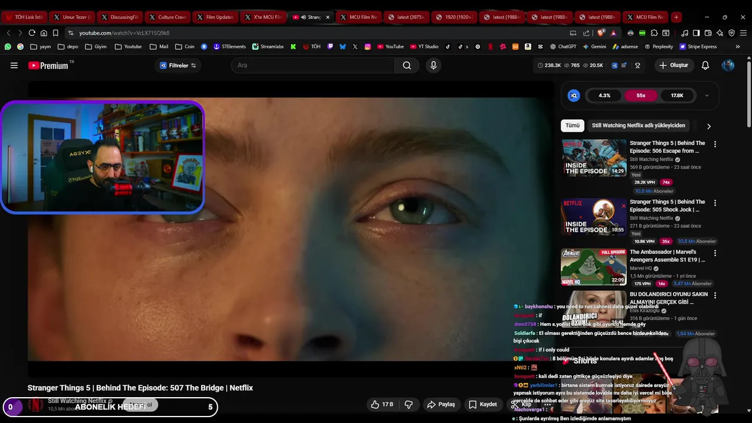The image size is (752, 423).
Task: Open options menu for BU DOLANDIRICI video
Action: pyautogui.click(x=715, y=296)
